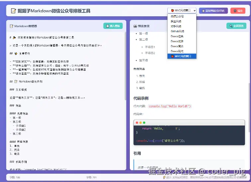The height and width of the screenshot is (182, 251).
Task: Click the inline code console.log('Hello World!') in preview
Action: 170,106
